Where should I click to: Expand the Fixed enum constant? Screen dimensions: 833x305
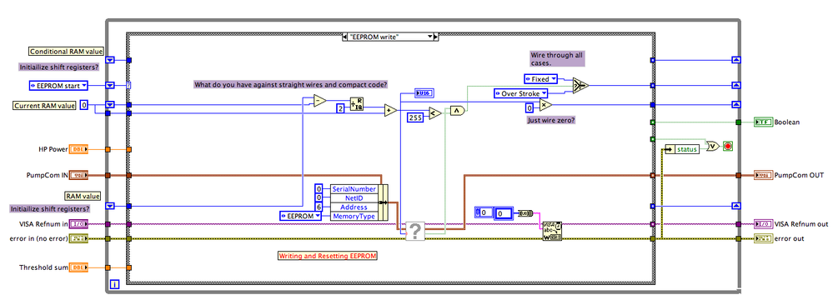541,78
